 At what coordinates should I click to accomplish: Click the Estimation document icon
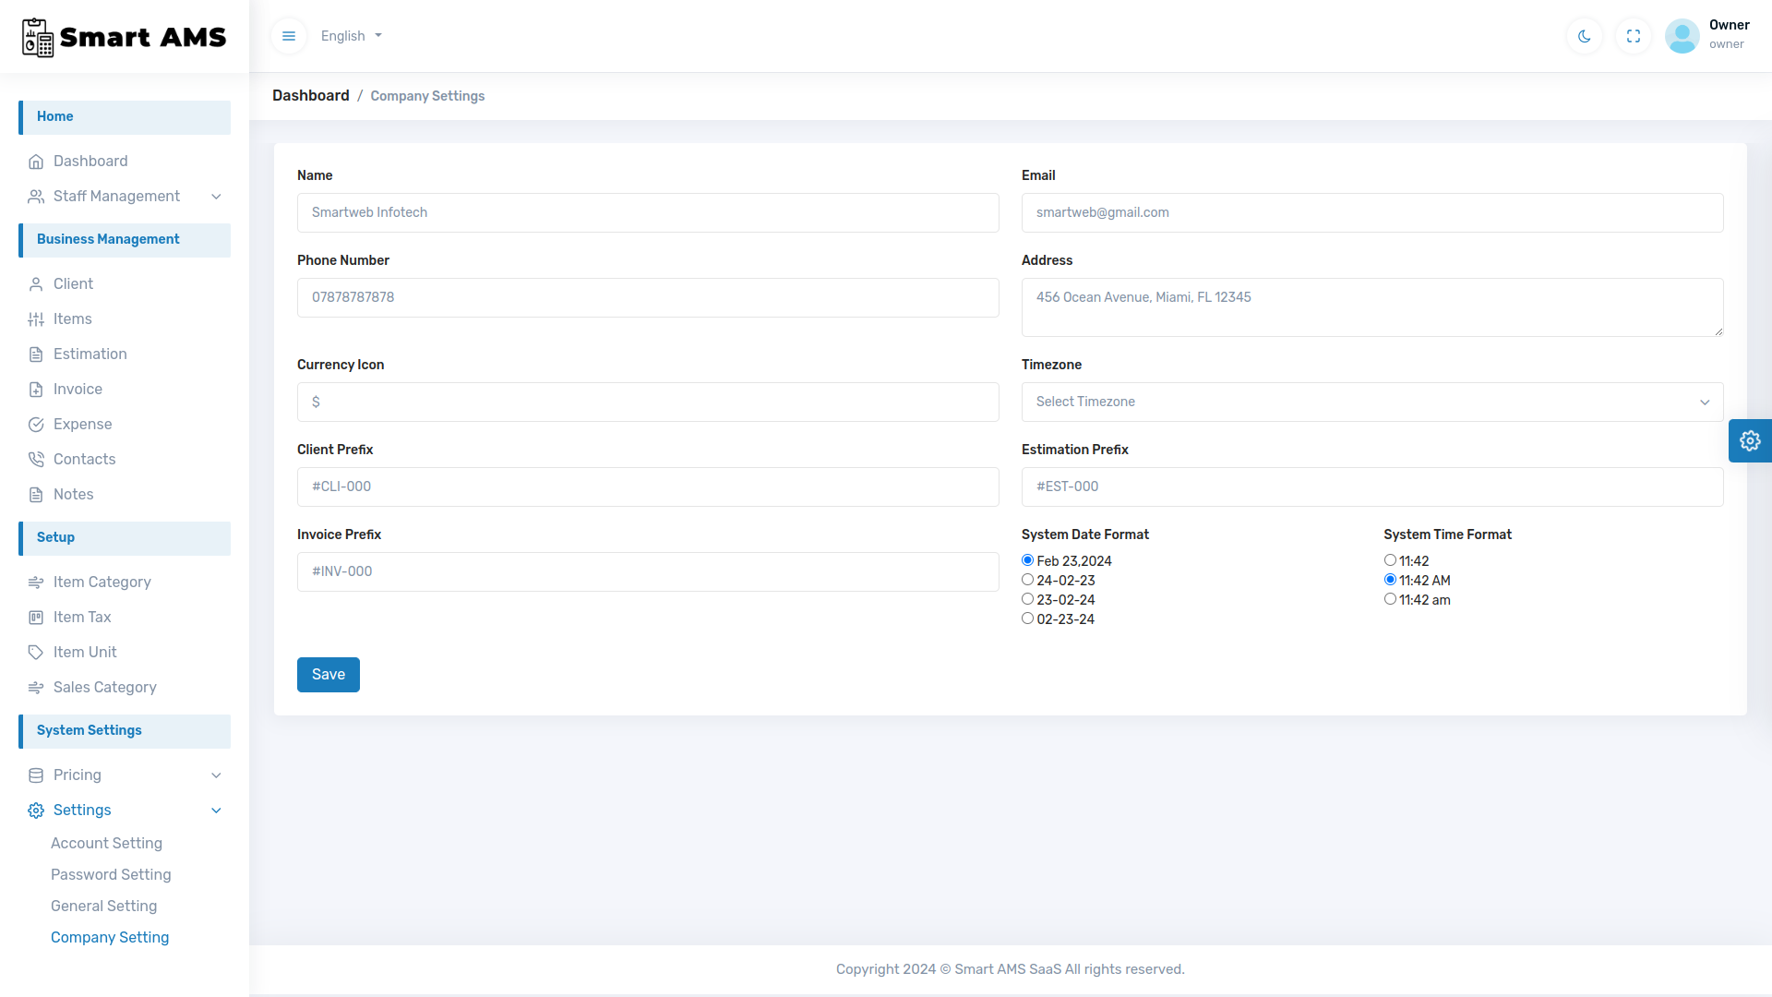(x=36, y=354)
